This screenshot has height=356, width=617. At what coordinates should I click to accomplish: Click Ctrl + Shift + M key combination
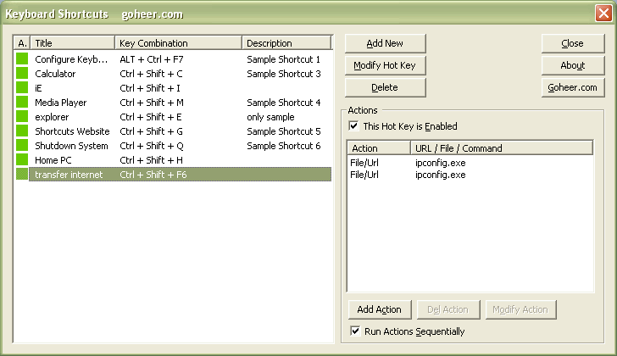(152, 103)
